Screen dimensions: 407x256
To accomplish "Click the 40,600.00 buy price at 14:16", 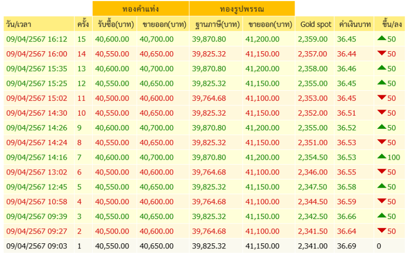I will pyautogui.click(x=112, y=157).
